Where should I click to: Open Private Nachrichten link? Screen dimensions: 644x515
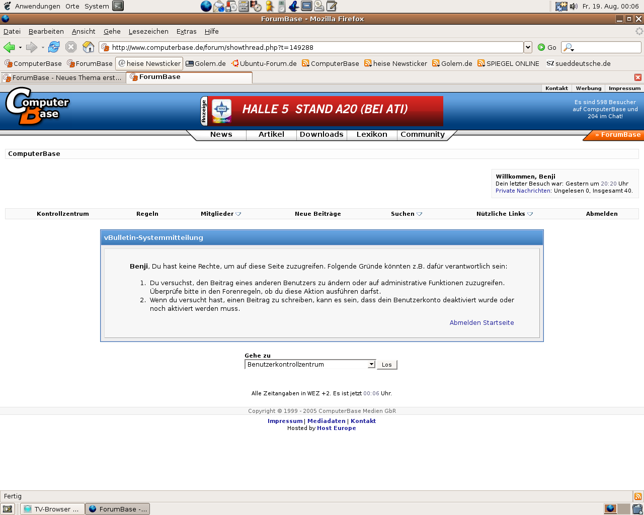click(523, 191)
